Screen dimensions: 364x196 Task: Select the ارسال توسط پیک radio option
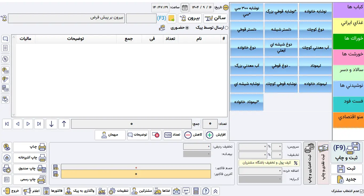(226, 28)
